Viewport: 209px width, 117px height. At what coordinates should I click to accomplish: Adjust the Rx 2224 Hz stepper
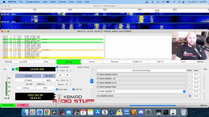tap(71, 80)
